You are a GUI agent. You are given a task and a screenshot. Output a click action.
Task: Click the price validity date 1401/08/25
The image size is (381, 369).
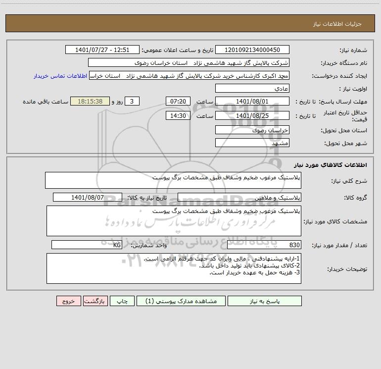coord(252,115)
